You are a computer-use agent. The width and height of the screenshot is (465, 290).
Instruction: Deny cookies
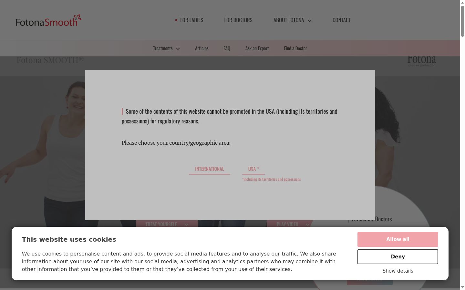[x=398, y=257]
